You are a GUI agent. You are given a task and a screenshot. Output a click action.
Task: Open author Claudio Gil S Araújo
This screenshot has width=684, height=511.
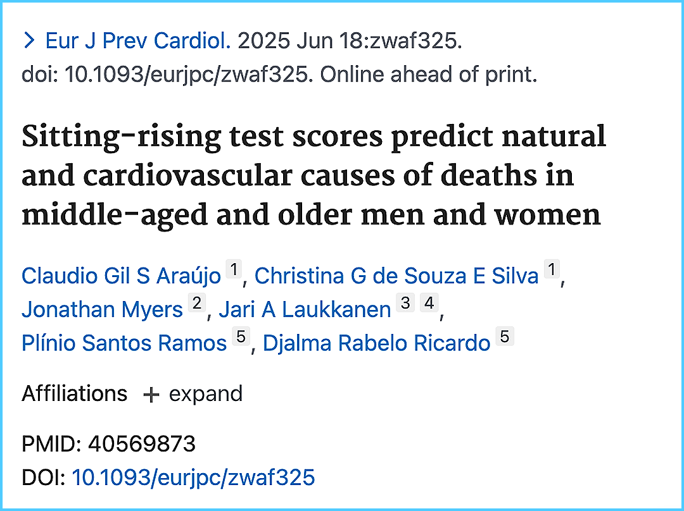pyautogui.click(x=122, y=276)
